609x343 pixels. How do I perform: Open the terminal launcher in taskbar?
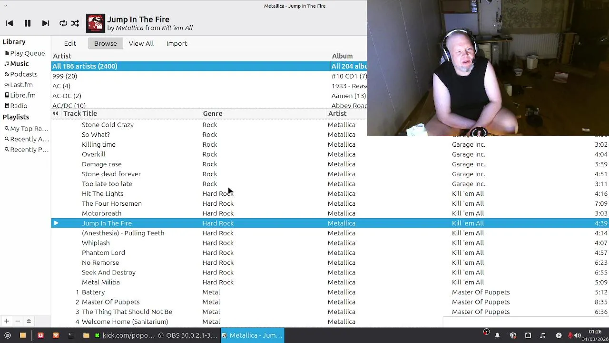point(71,335)
